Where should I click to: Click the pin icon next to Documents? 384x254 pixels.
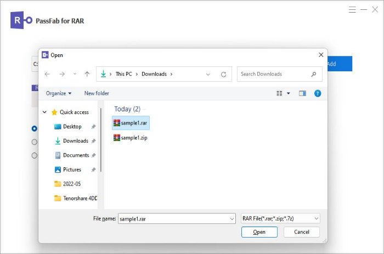point(94,155)
